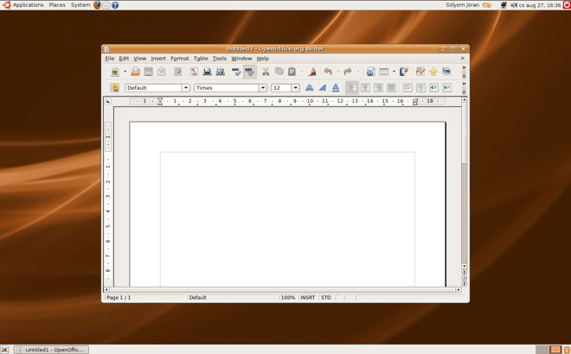Toggle Align Right paragraph alignment
The image size is (571, 354).
click(378, 87)
